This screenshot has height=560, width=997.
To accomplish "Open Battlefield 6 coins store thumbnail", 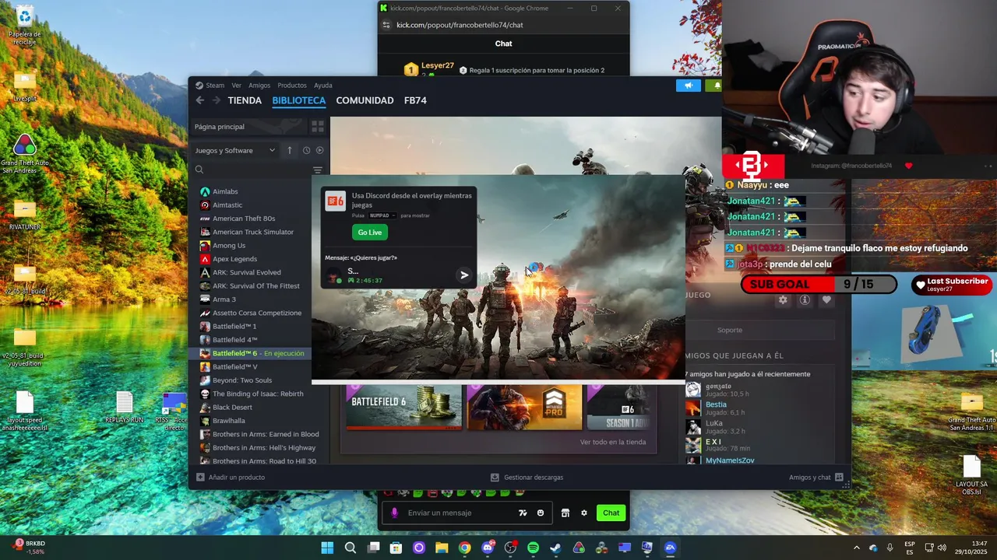I will click(x=403, y=406).
